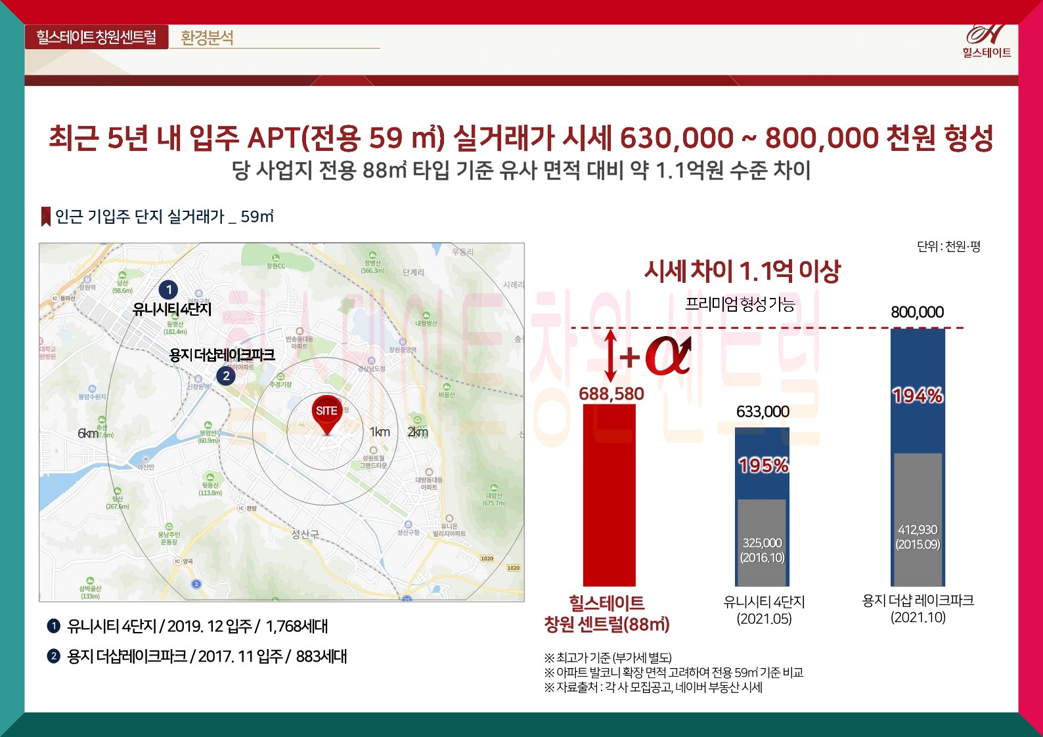Click map marker 2 below 용지 더샵레이크파크

[226, 376]
